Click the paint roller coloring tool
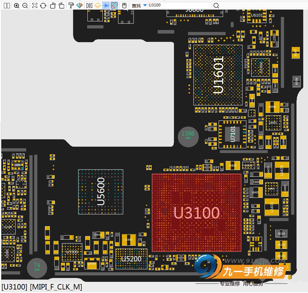 point(71,5)
